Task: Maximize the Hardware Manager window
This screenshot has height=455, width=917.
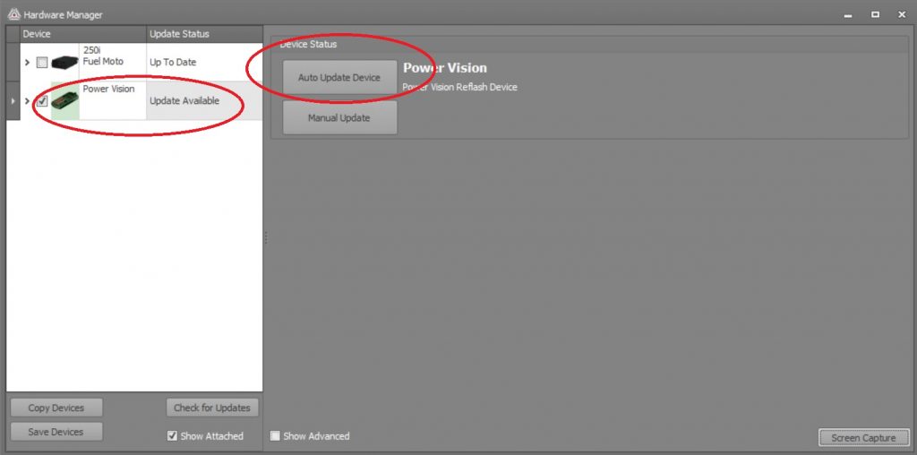Action: 875,14
